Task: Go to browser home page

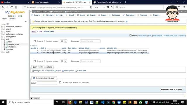Action: click(x=16, y=7)
